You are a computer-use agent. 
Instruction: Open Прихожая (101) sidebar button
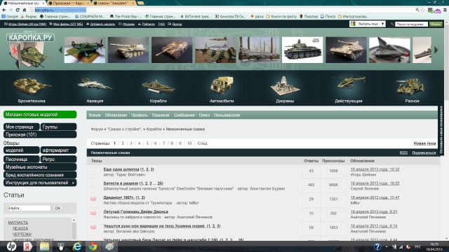point(40,134)
